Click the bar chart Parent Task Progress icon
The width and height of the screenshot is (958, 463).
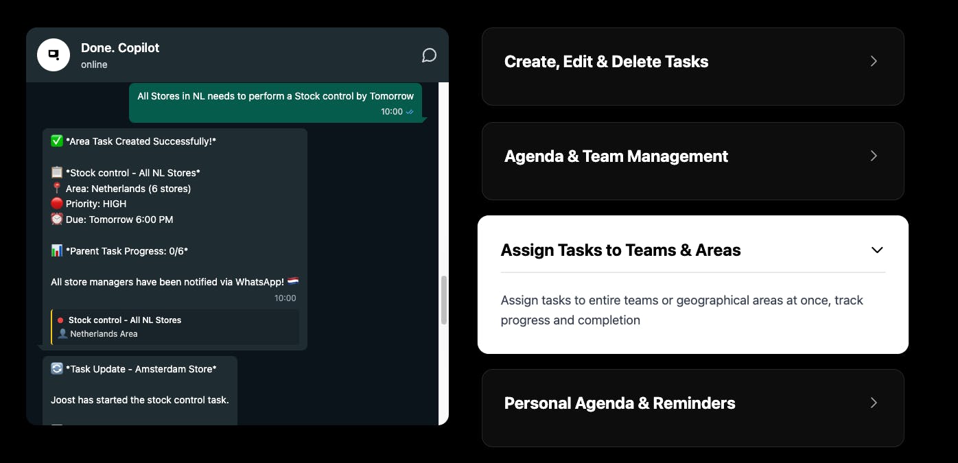[57, 251]
